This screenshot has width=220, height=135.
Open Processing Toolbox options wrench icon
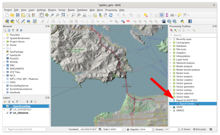pyautogui.click(x=194, y=30)
